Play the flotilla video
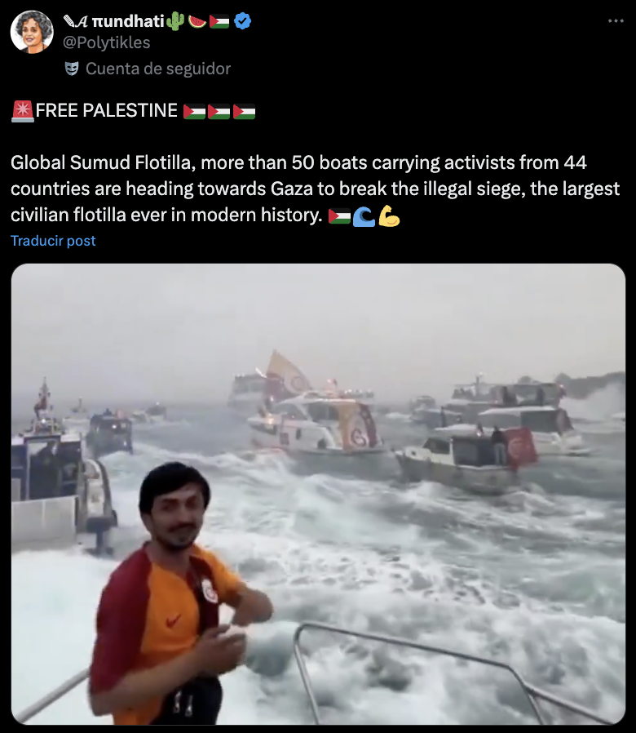 (x=318, y=494)
